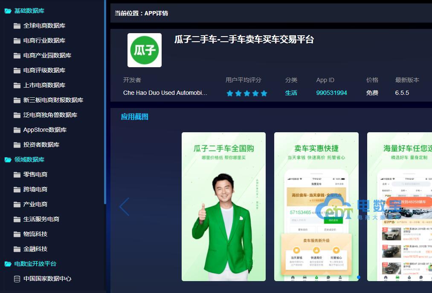The image size is (432, 293).
Task: Click folder icon beside 跨境电商
Action: (x=17, y=189)
